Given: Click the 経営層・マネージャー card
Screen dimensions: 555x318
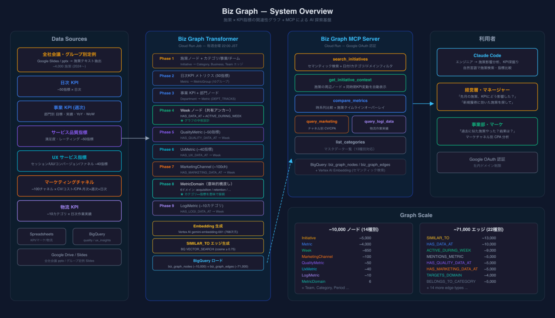Looking at the screenshot, I should click(487, 97).
